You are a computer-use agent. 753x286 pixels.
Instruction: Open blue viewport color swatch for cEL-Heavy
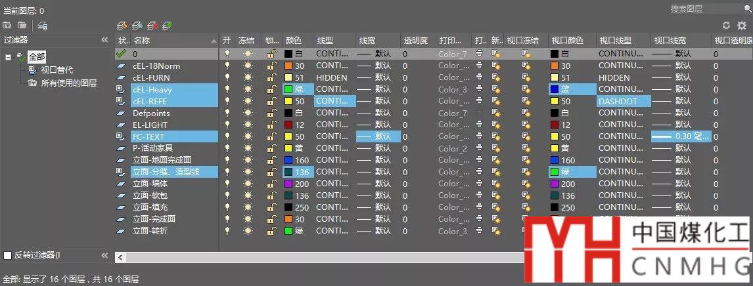(x=555, y=89)
